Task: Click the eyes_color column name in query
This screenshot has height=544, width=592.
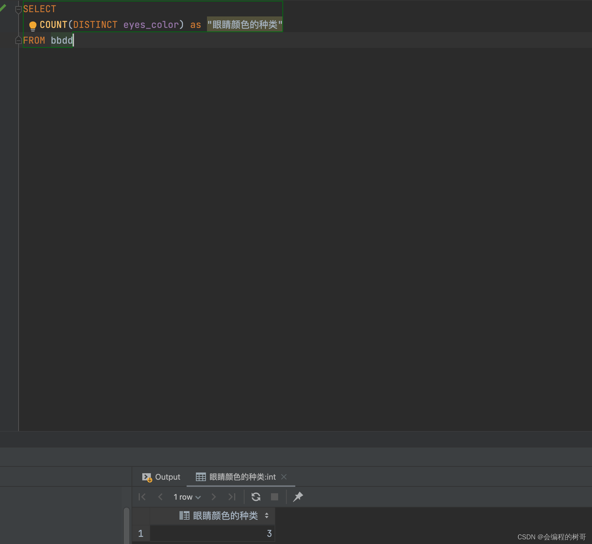Action: point(151,25)
